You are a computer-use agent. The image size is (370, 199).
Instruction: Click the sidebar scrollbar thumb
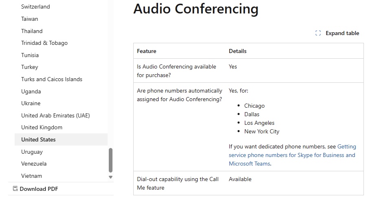110,160
